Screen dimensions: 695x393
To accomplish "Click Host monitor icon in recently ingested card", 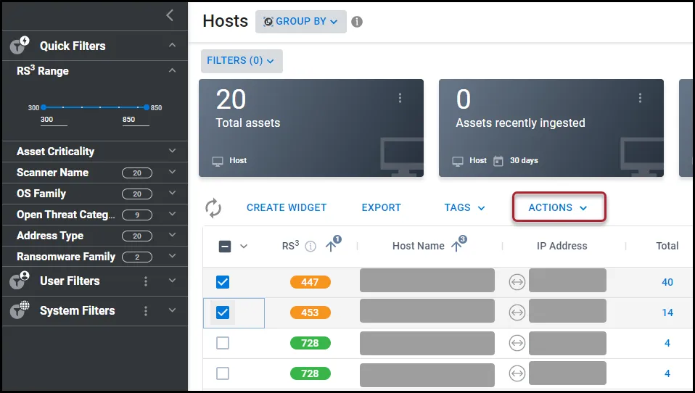I will [458, 161].
